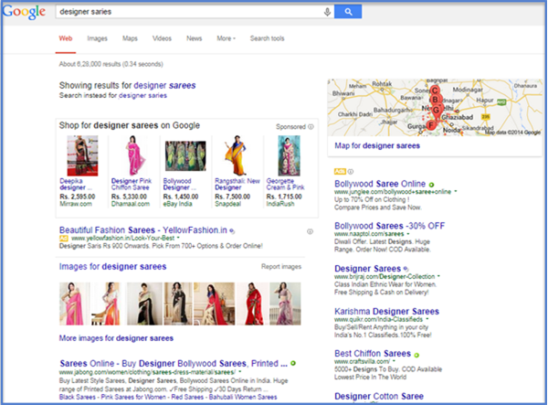Click map marker F near Gurgaon
548x405 pixels.
(431, 125)
